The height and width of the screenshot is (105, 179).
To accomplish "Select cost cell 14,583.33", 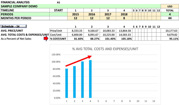I will click(124, 35).
